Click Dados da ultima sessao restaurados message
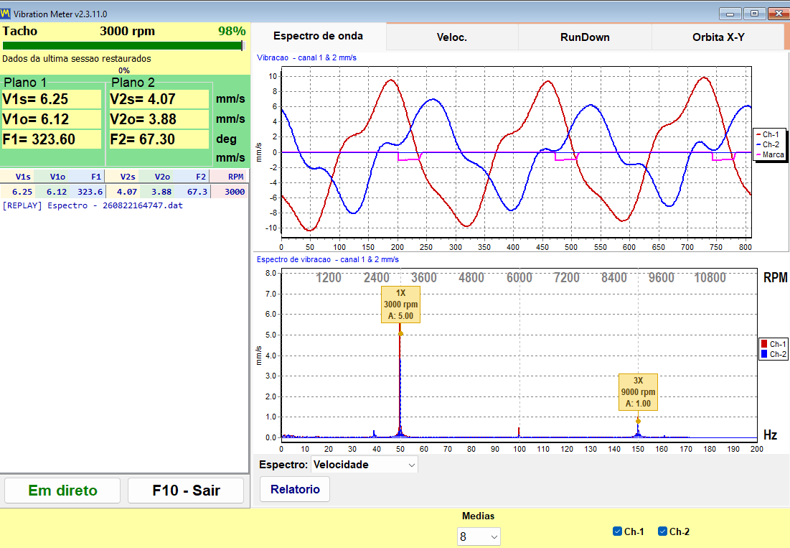Viewport: 790px width, 548px height. [x=77, y=58]
